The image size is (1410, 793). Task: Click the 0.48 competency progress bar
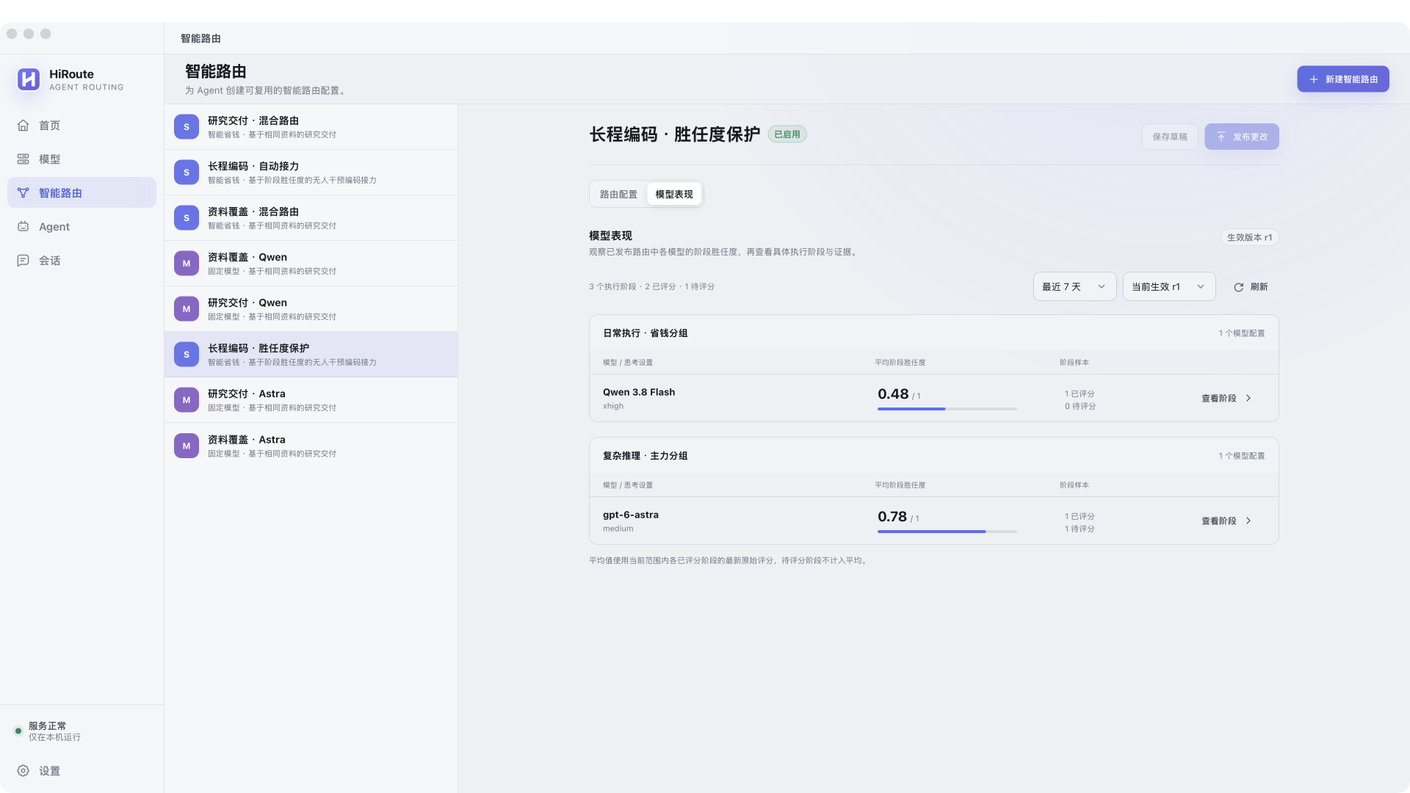(947, 409)
